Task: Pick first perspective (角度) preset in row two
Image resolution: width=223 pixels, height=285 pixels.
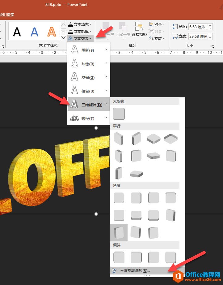Action: pos(119,215)
